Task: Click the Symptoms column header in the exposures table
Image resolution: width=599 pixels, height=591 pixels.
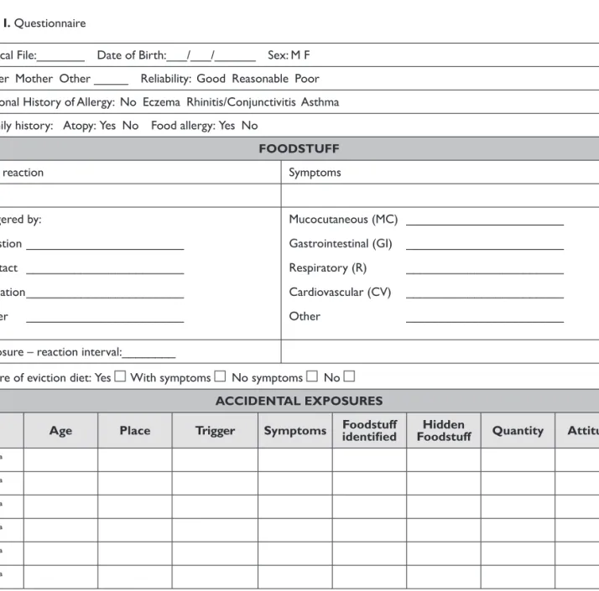Action: coord(295,431)
